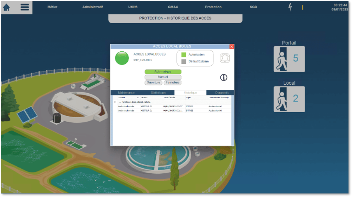Open the information icon in popup
Image resolution: width=352 pixels, height=197 pixels.
224,78
